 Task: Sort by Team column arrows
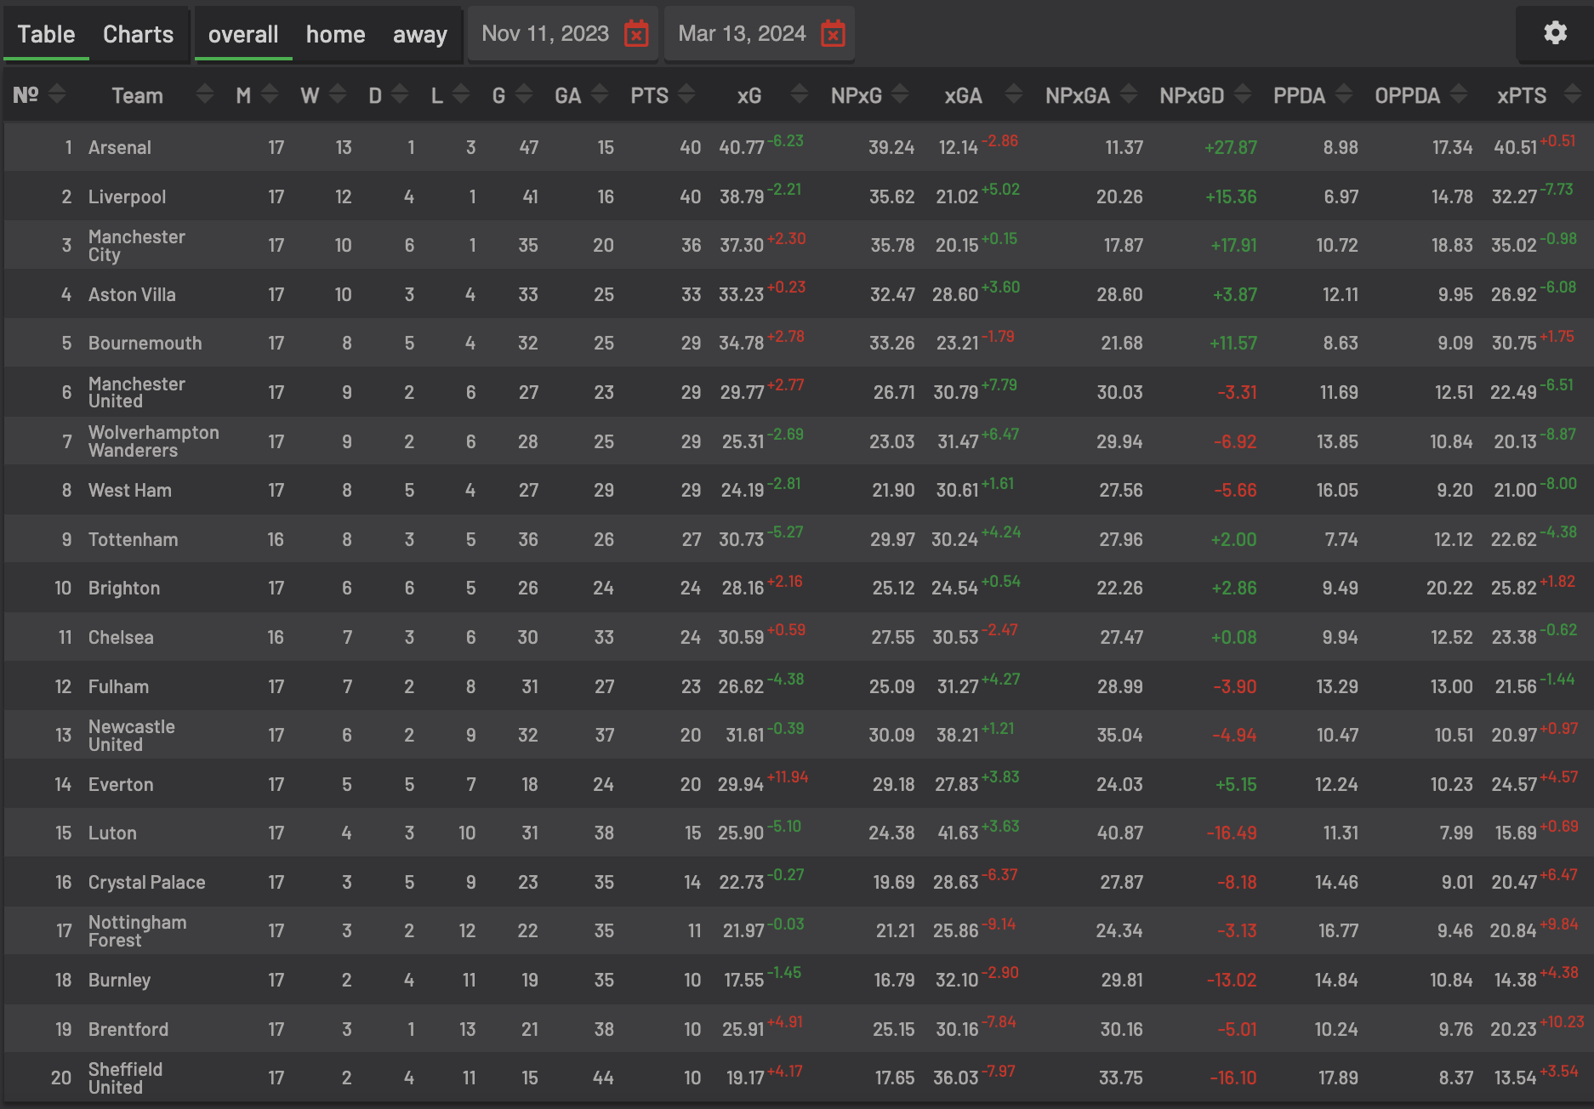[204, 94]
